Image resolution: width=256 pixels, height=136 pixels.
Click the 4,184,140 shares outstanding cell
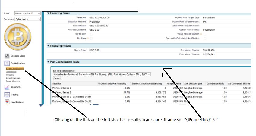161,101
